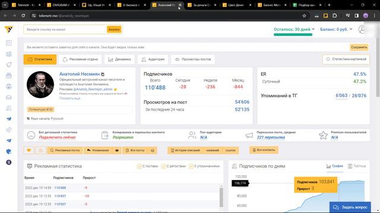The image size is (380, 213).
Task: Open the Динамика tab
Action: (x=119, y=59)
